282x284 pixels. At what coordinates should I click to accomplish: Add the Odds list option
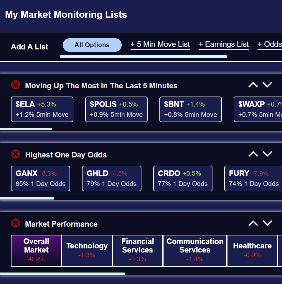tap(270, 44)
